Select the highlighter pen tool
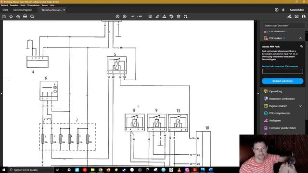 point(157,16)
